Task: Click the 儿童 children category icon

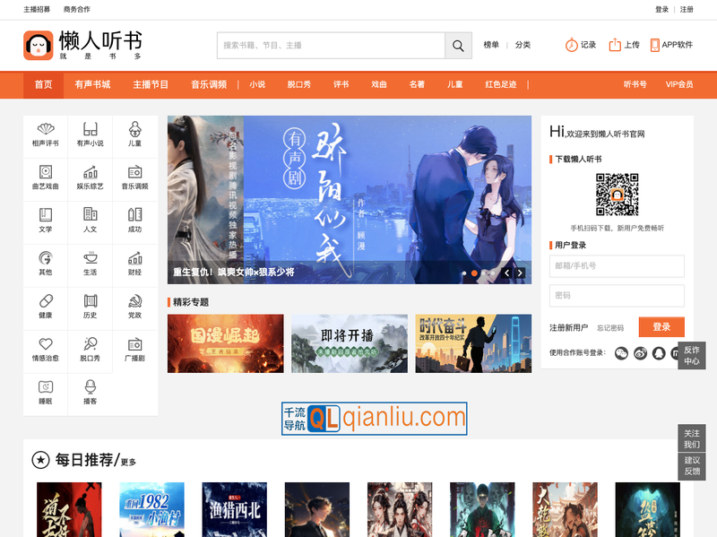Action: [134, 132]
